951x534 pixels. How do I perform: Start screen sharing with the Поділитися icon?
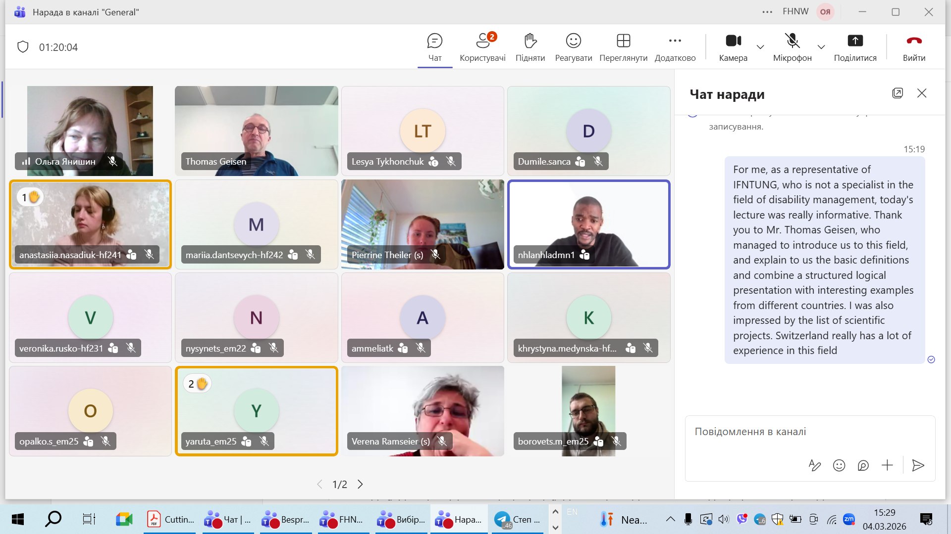(855, 47)
